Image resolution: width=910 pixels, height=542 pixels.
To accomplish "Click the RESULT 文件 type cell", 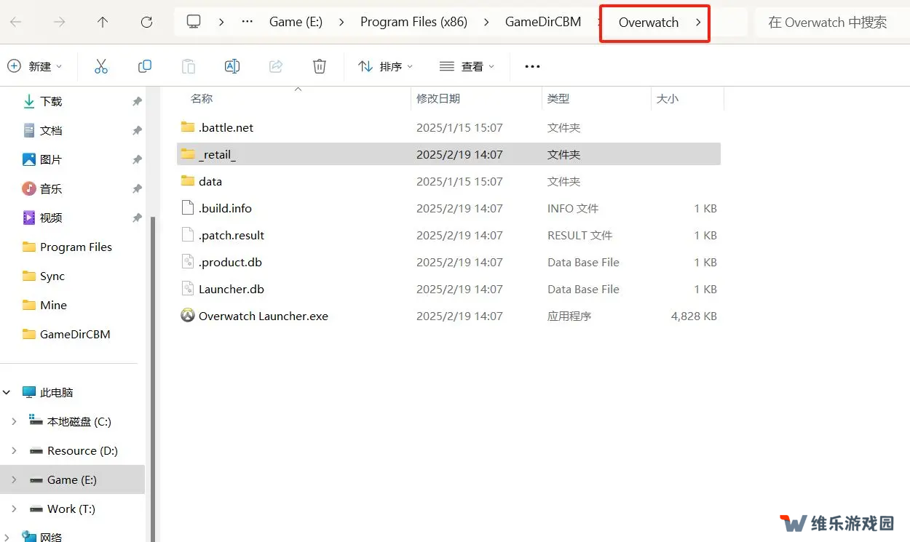I will coord(580,235).
